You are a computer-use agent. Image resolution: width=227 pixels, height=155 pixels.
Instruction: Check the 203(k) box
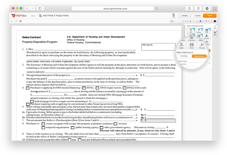tap(124, 88)
